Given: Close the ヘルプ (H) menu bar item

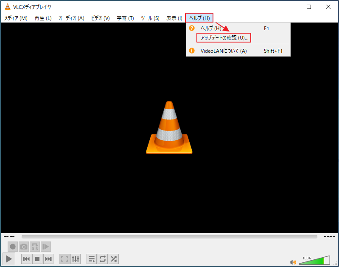Looking at the screenshot, I should point(199,17).
